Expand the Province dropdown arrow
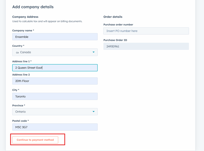The image size is (204, 151). [93, 112]
